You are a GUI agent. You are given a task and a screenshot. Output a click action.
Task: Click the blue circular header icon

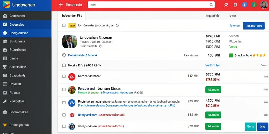(245, 5)
